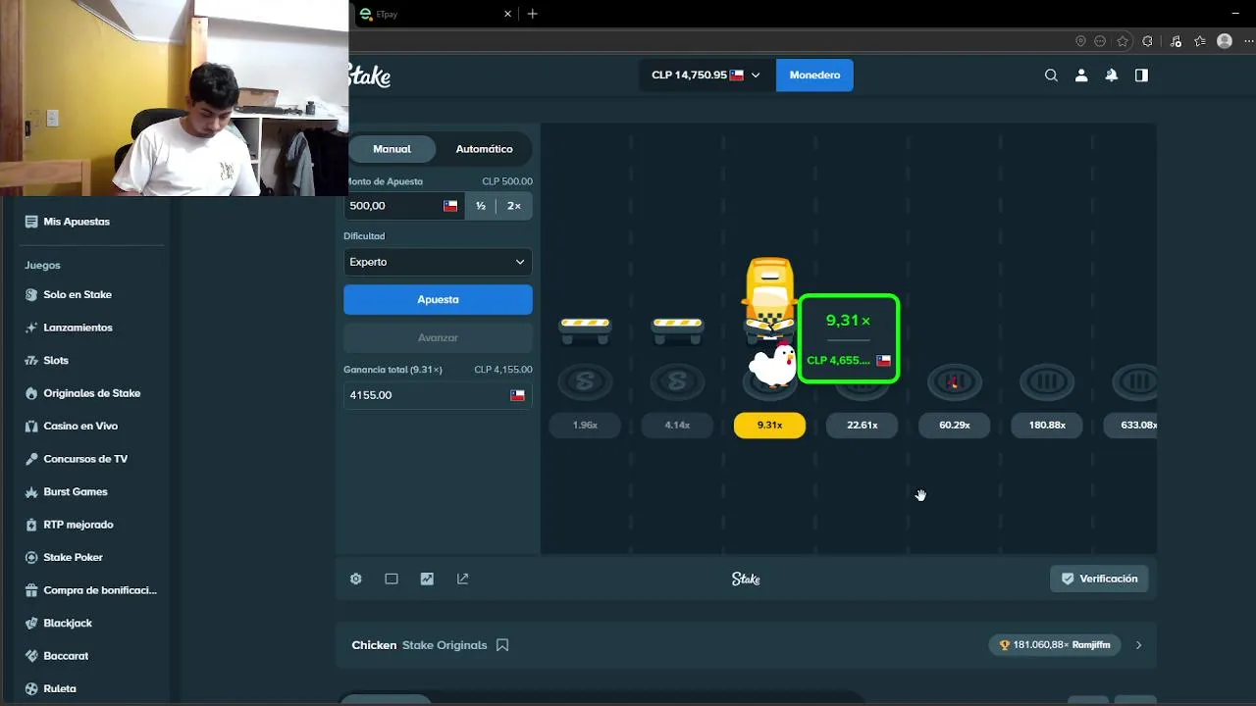The width and height of the screenshot is (1256, 706).
Task: Click the Solo en Stake icon
Action: [31, 294]
